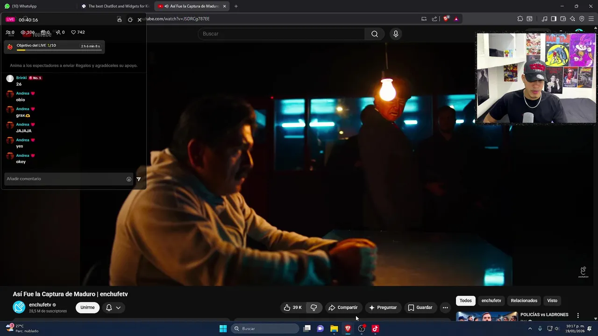Click the share page icon in address bar
The height and width of the screenshot is (336, 598).
(434, 19)
